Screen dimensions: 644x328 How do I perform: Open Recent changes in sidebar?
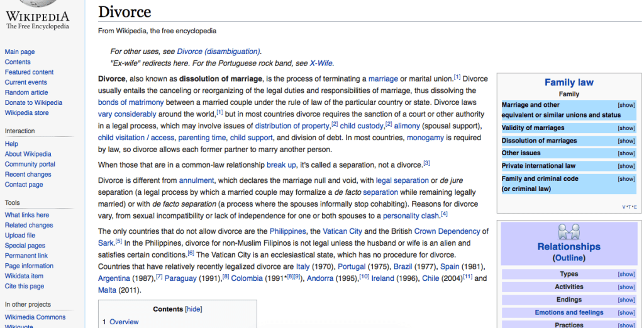(x=28, y=174)
